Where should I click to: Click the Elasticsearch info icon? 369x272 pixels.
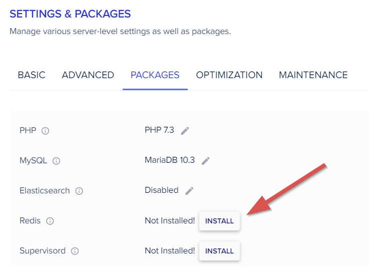79,191
